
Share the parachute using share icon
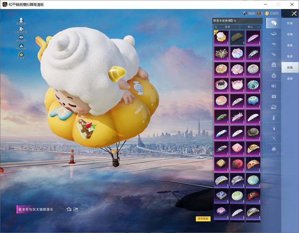pos(76,209)
